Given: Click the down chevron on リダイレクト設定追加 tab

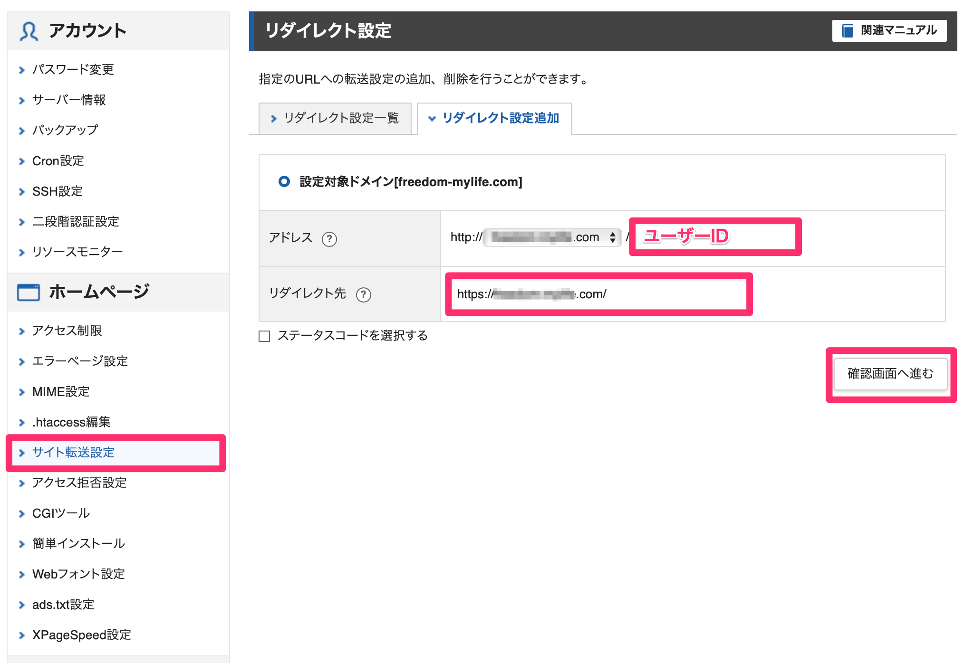Looking at the screenshot, I should pyautogui.click(x=432, y=119).
